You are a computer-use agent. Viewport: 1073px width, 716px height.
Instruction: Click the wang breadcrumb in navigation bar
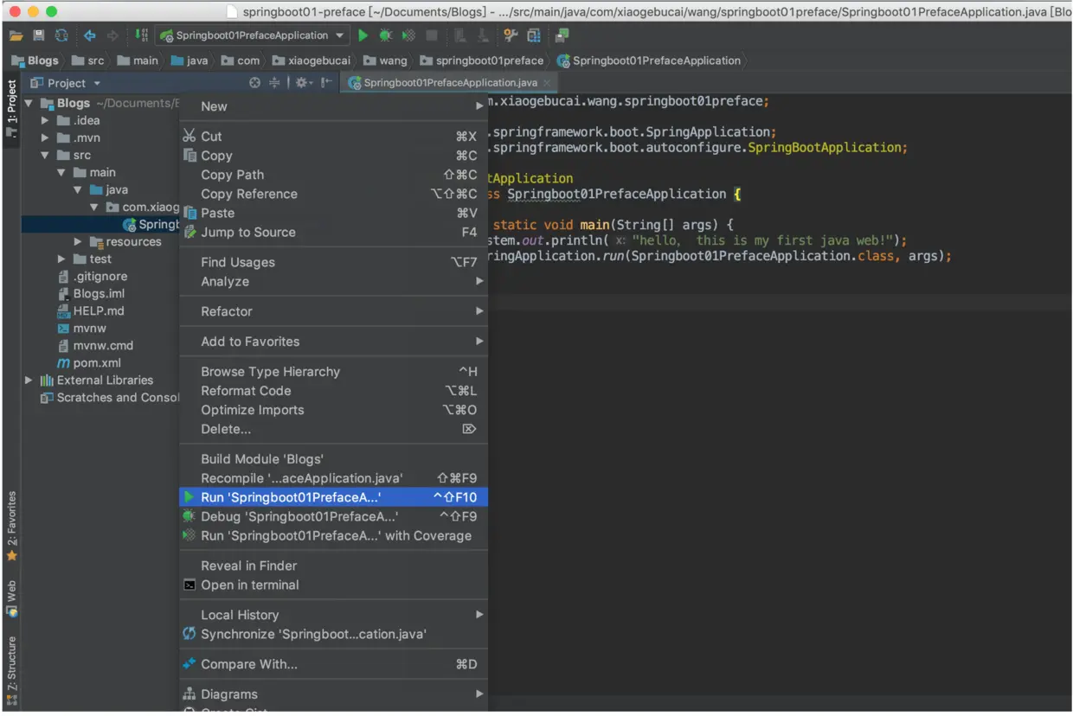pyautogui.click(x=385, y=61)
